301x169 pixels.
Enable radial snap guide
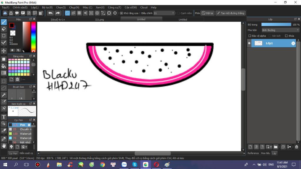[x=91, y=13]
